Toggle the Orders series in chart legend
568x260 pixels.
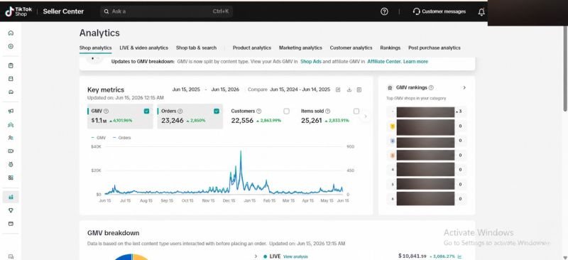[122, 138]
